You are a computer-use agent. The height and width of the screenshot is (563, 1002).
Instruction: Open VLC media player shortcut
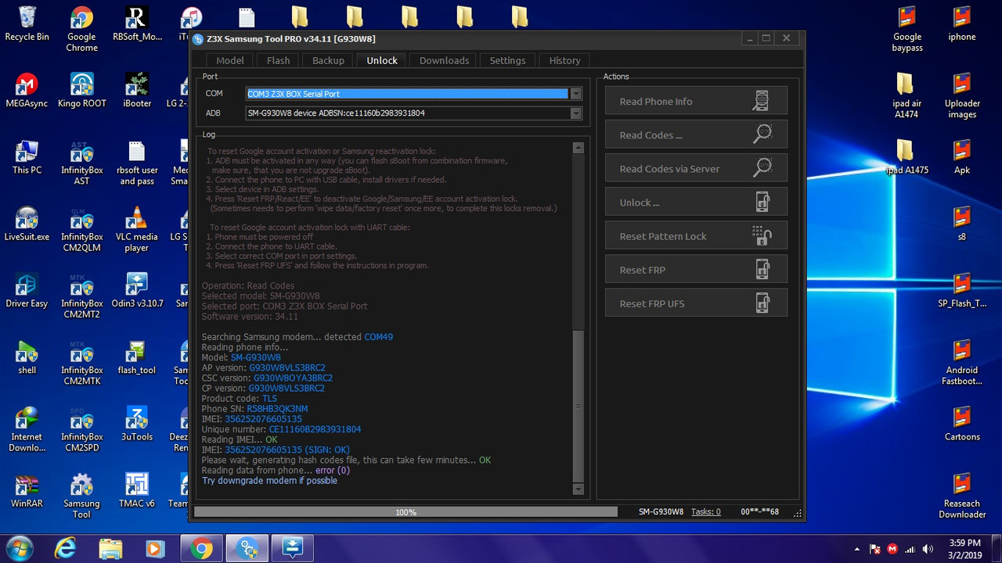pyautogui.click(x=136, y=229)
